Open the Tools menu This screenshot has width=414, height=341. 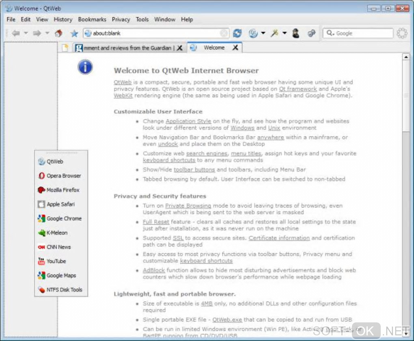click(142, 19)
